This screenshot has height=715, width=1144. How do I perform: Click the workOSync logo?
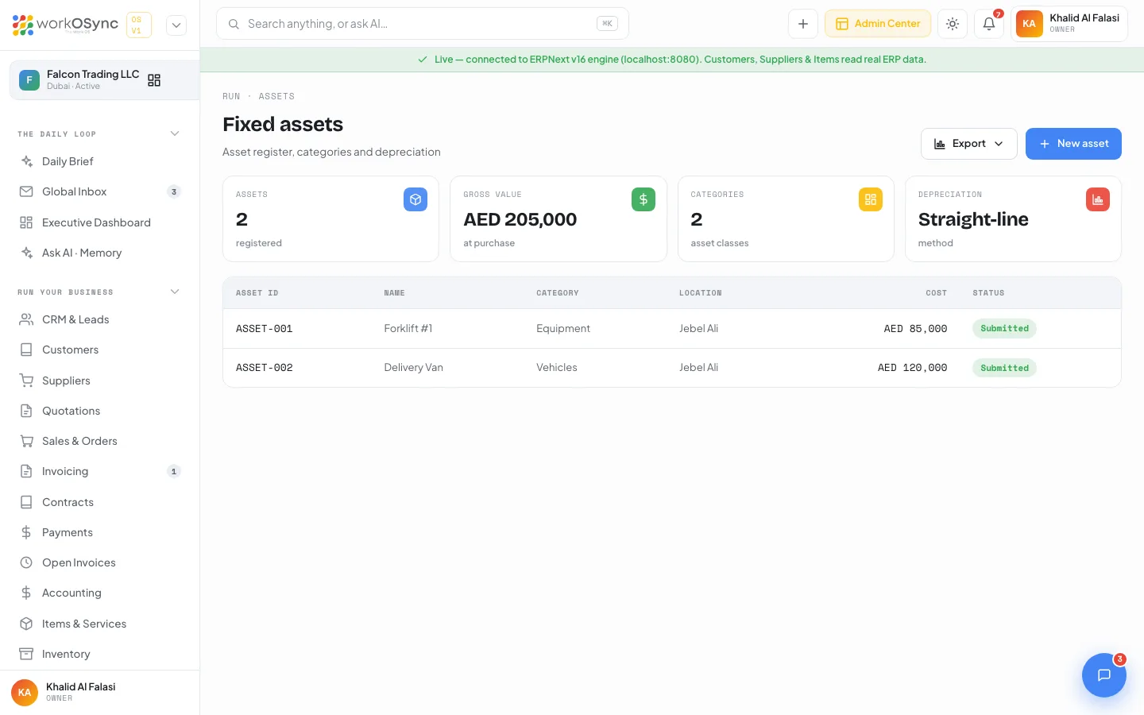coord(65,25)
